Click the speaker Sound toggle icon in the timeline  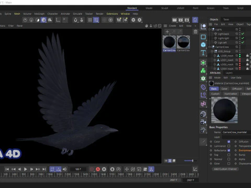tap(65, 169)
